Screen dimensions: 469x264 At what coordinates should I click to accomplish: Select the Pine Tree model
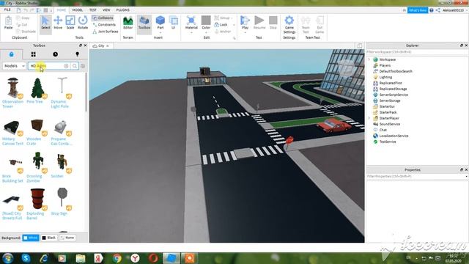point(37,90)
